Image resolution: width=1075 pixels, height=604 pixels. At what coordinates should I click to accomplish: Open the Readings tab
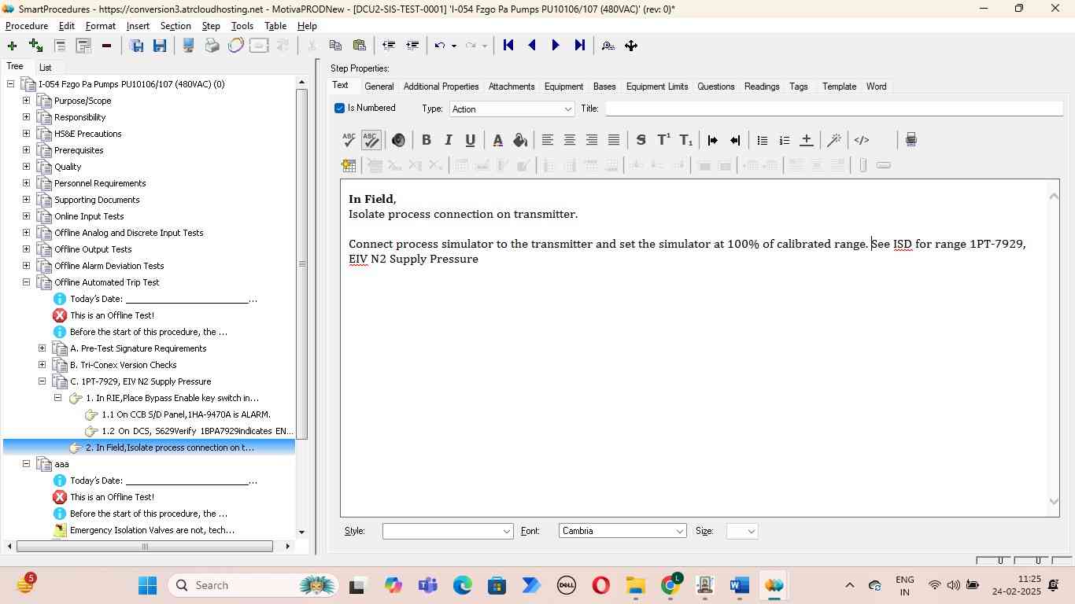point(762,87)
